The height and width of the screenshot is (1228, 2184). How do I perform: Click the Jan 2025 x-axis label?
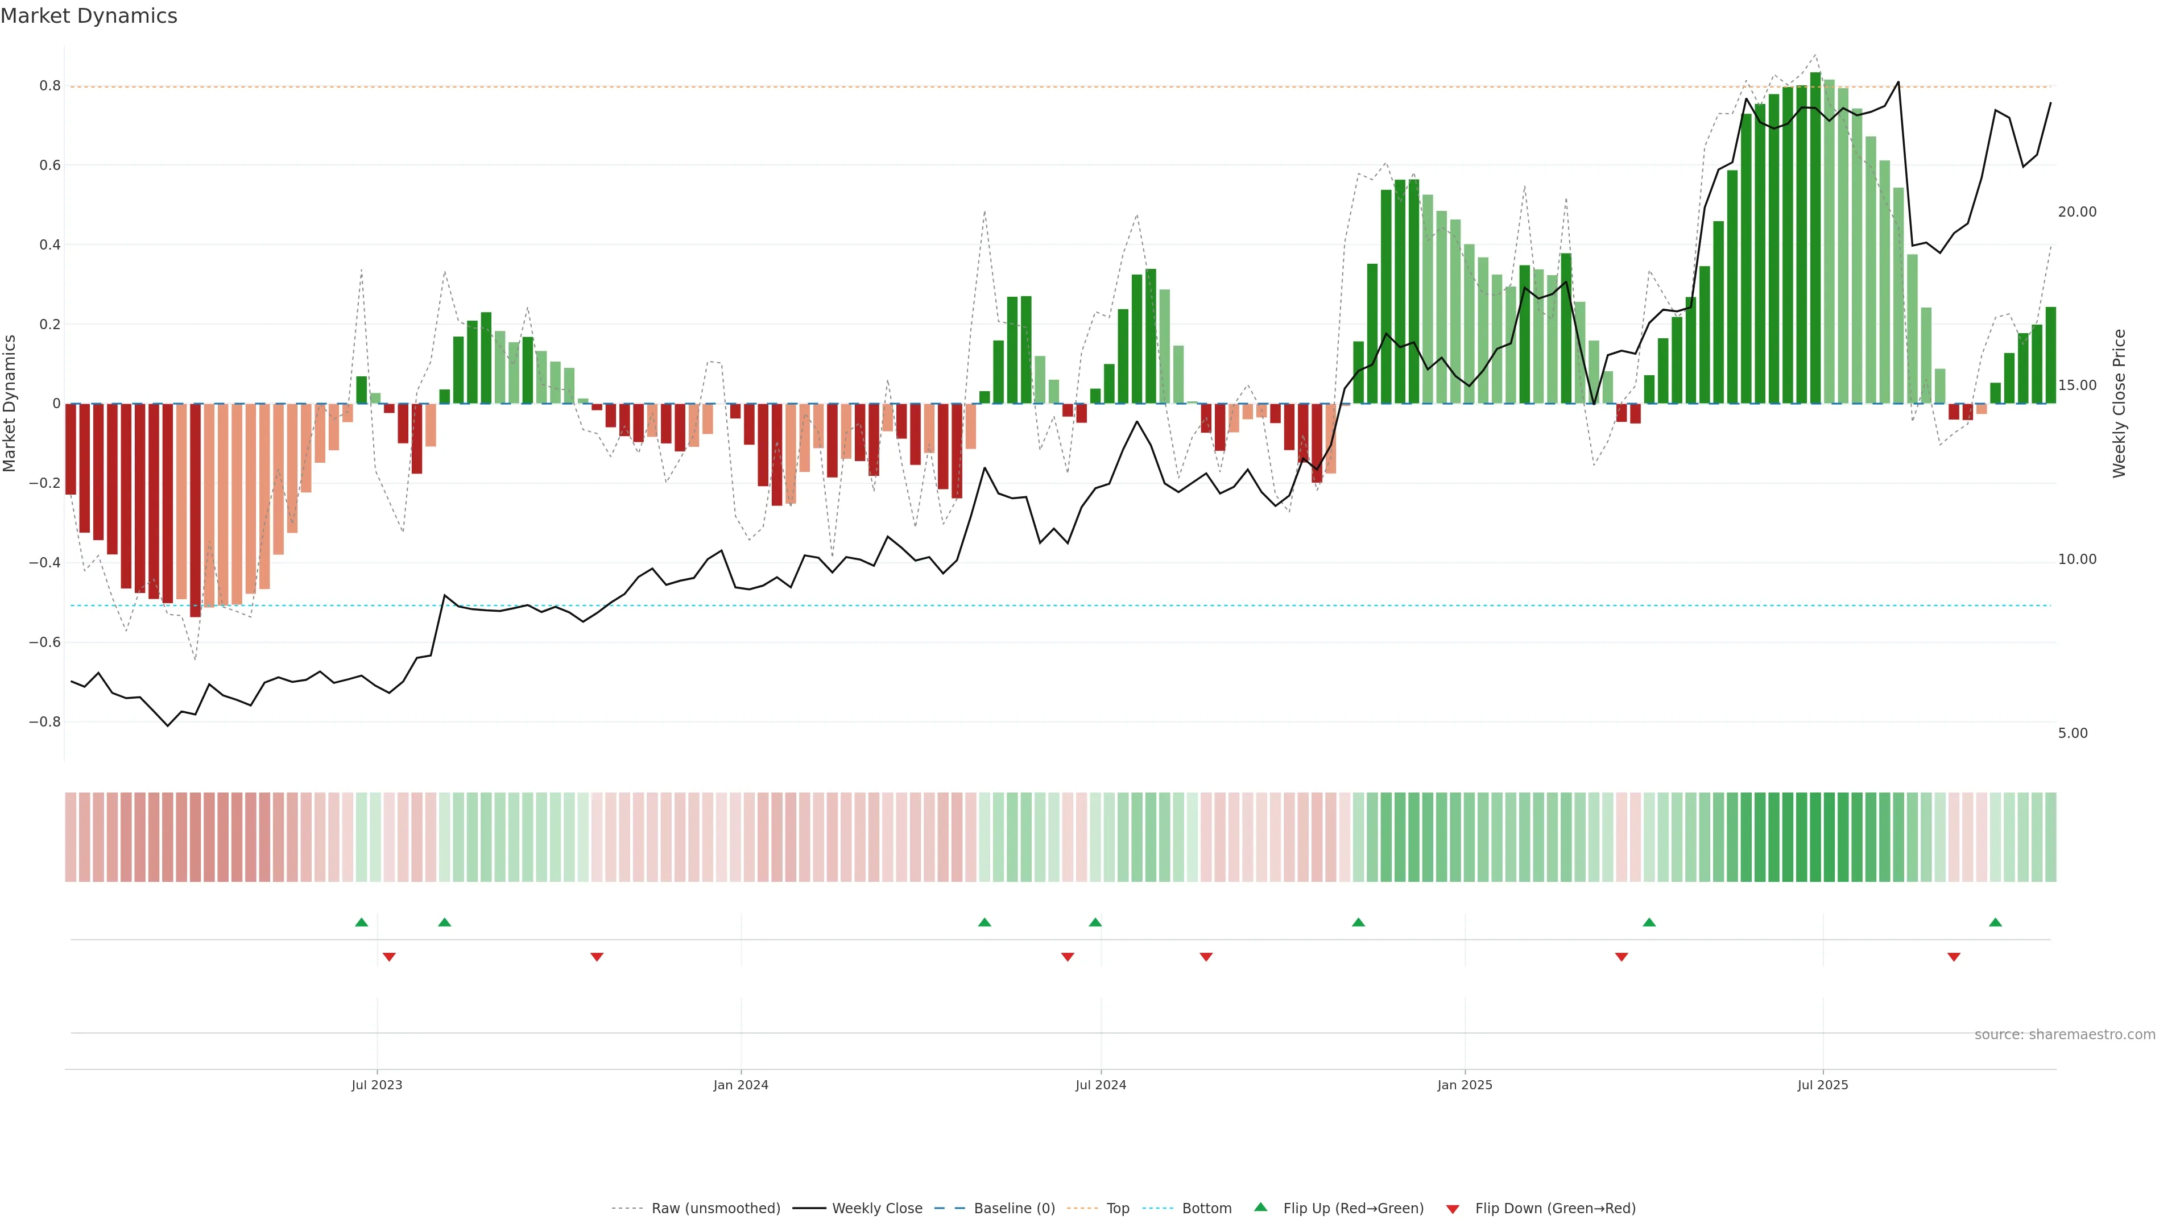[1464, 1085]
